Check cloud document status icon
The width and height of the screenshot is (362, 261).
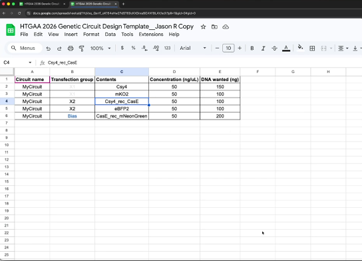pos(226,27)
